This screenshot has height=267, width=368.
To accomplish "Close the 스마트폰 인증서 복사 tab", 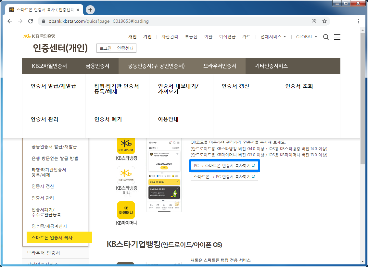I will point(78,10).
